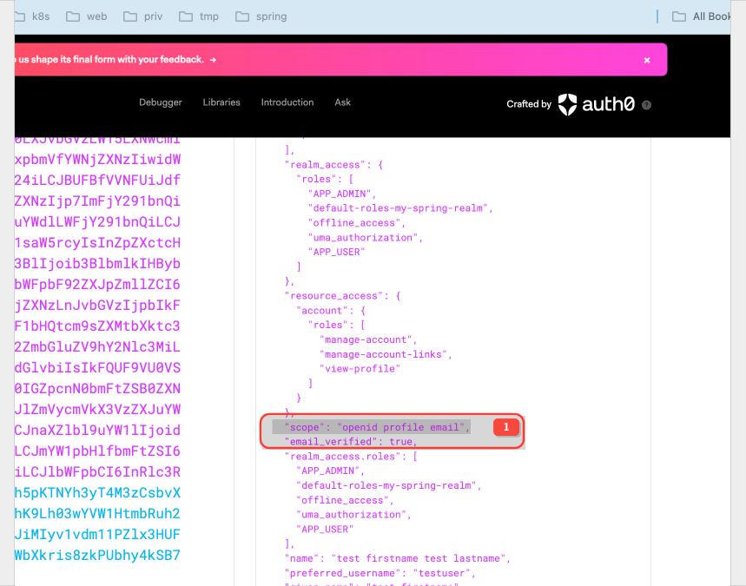Click the page scrollbar on the right
746x586 pixels.
pos(741,347)
